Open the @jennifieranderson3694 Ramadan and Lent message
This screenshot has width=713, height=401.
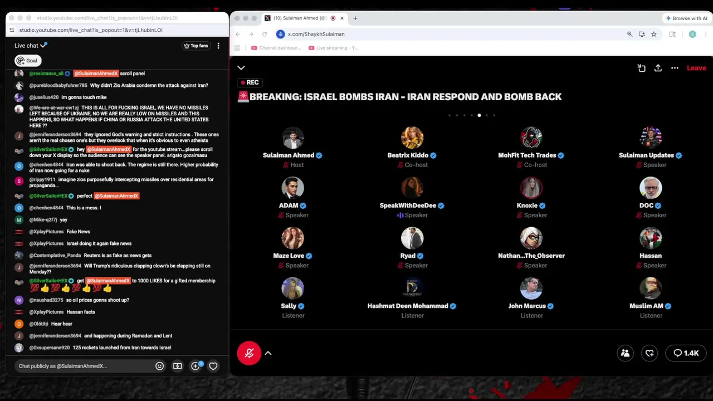[x=101, y=336]
